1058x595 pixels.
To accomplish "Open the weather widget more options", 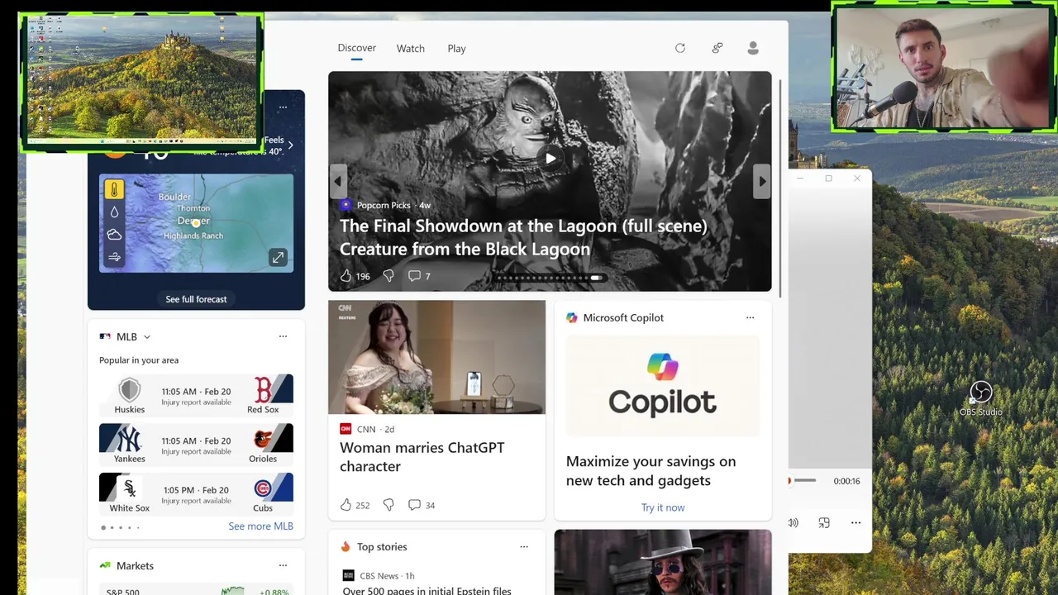I will coord(283,107).
